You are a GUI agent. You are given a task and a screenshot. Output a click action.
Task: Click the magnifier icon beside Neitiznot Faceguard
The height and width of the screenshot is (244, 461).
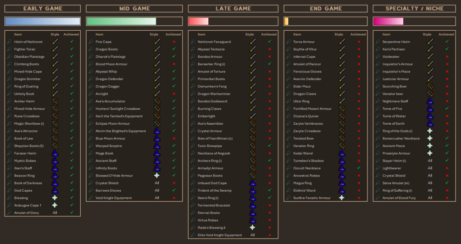[x=193, y=42]
